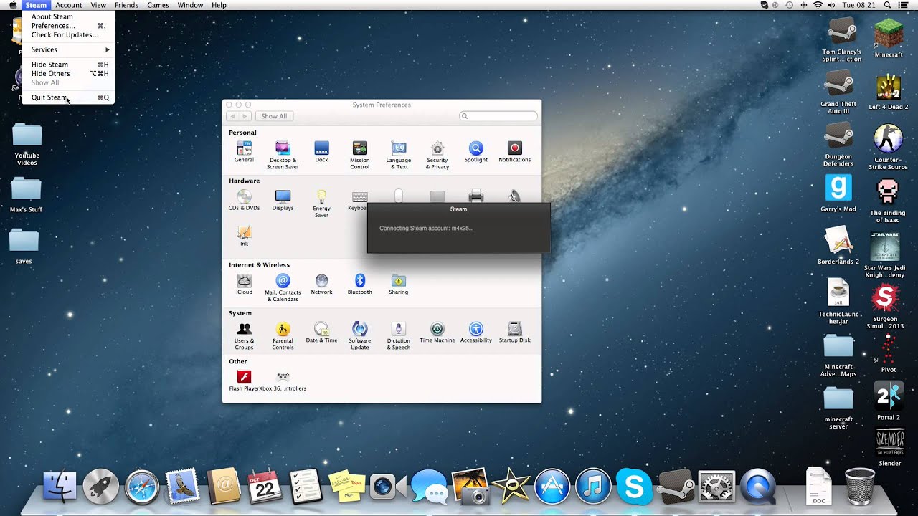
Task: Open Bluetooth preferences pane
Action: 360,284
